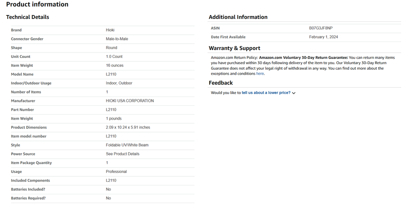Image resolution: width=404 pixels, height=209 pixels.
Task: Click the 'Batteries Included?' label
Action: click(x=28, y=189)
